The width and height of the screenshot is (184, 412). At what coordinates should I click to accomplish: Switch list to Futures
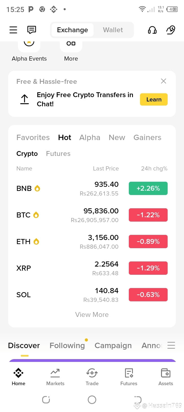tap(58, 154)
